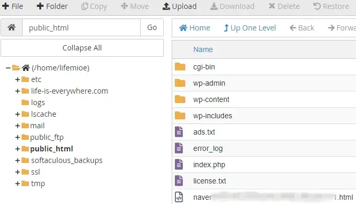
Task: Select public_ftp in the folder tree
Action: (x=47, y=137)
